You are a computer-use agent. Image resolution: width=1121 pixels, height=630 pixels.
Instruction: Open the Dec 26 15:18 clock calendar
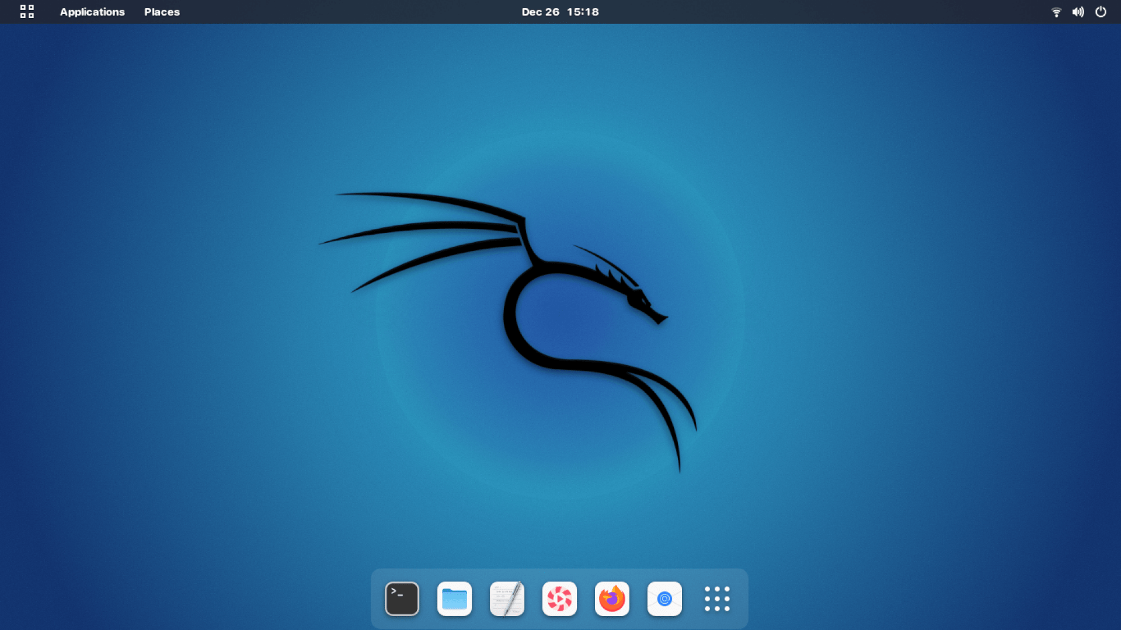[560, 12]
